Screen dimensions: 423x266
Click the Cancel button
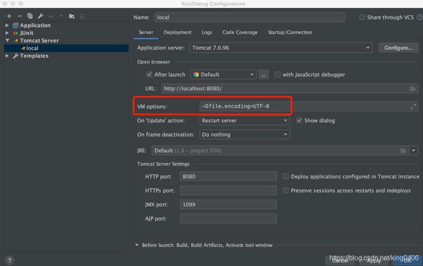[340, 260]
